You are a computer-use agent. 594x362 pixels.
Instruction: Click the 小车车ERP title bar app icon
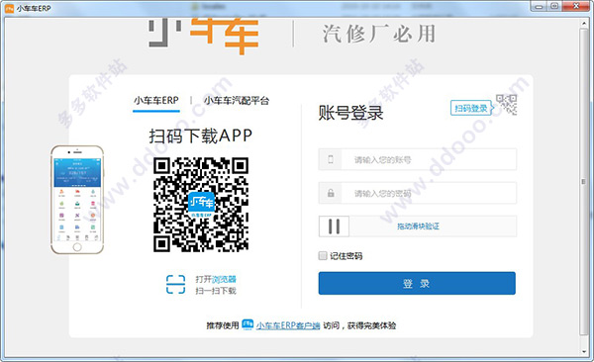click(x=9, y=8)
